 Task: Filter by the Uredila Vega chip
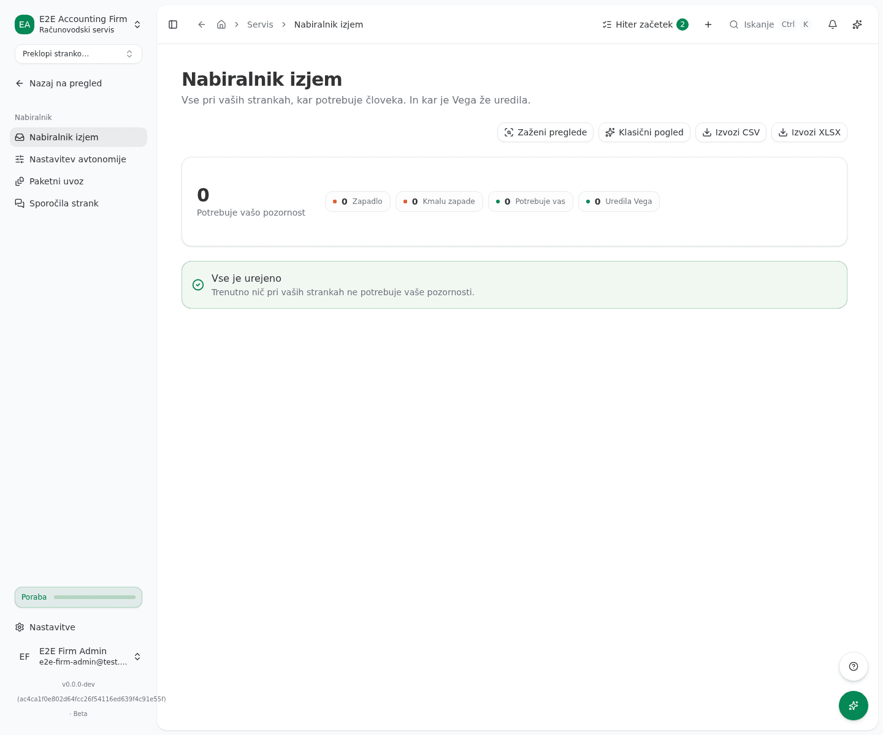click(x=619, y=202)
